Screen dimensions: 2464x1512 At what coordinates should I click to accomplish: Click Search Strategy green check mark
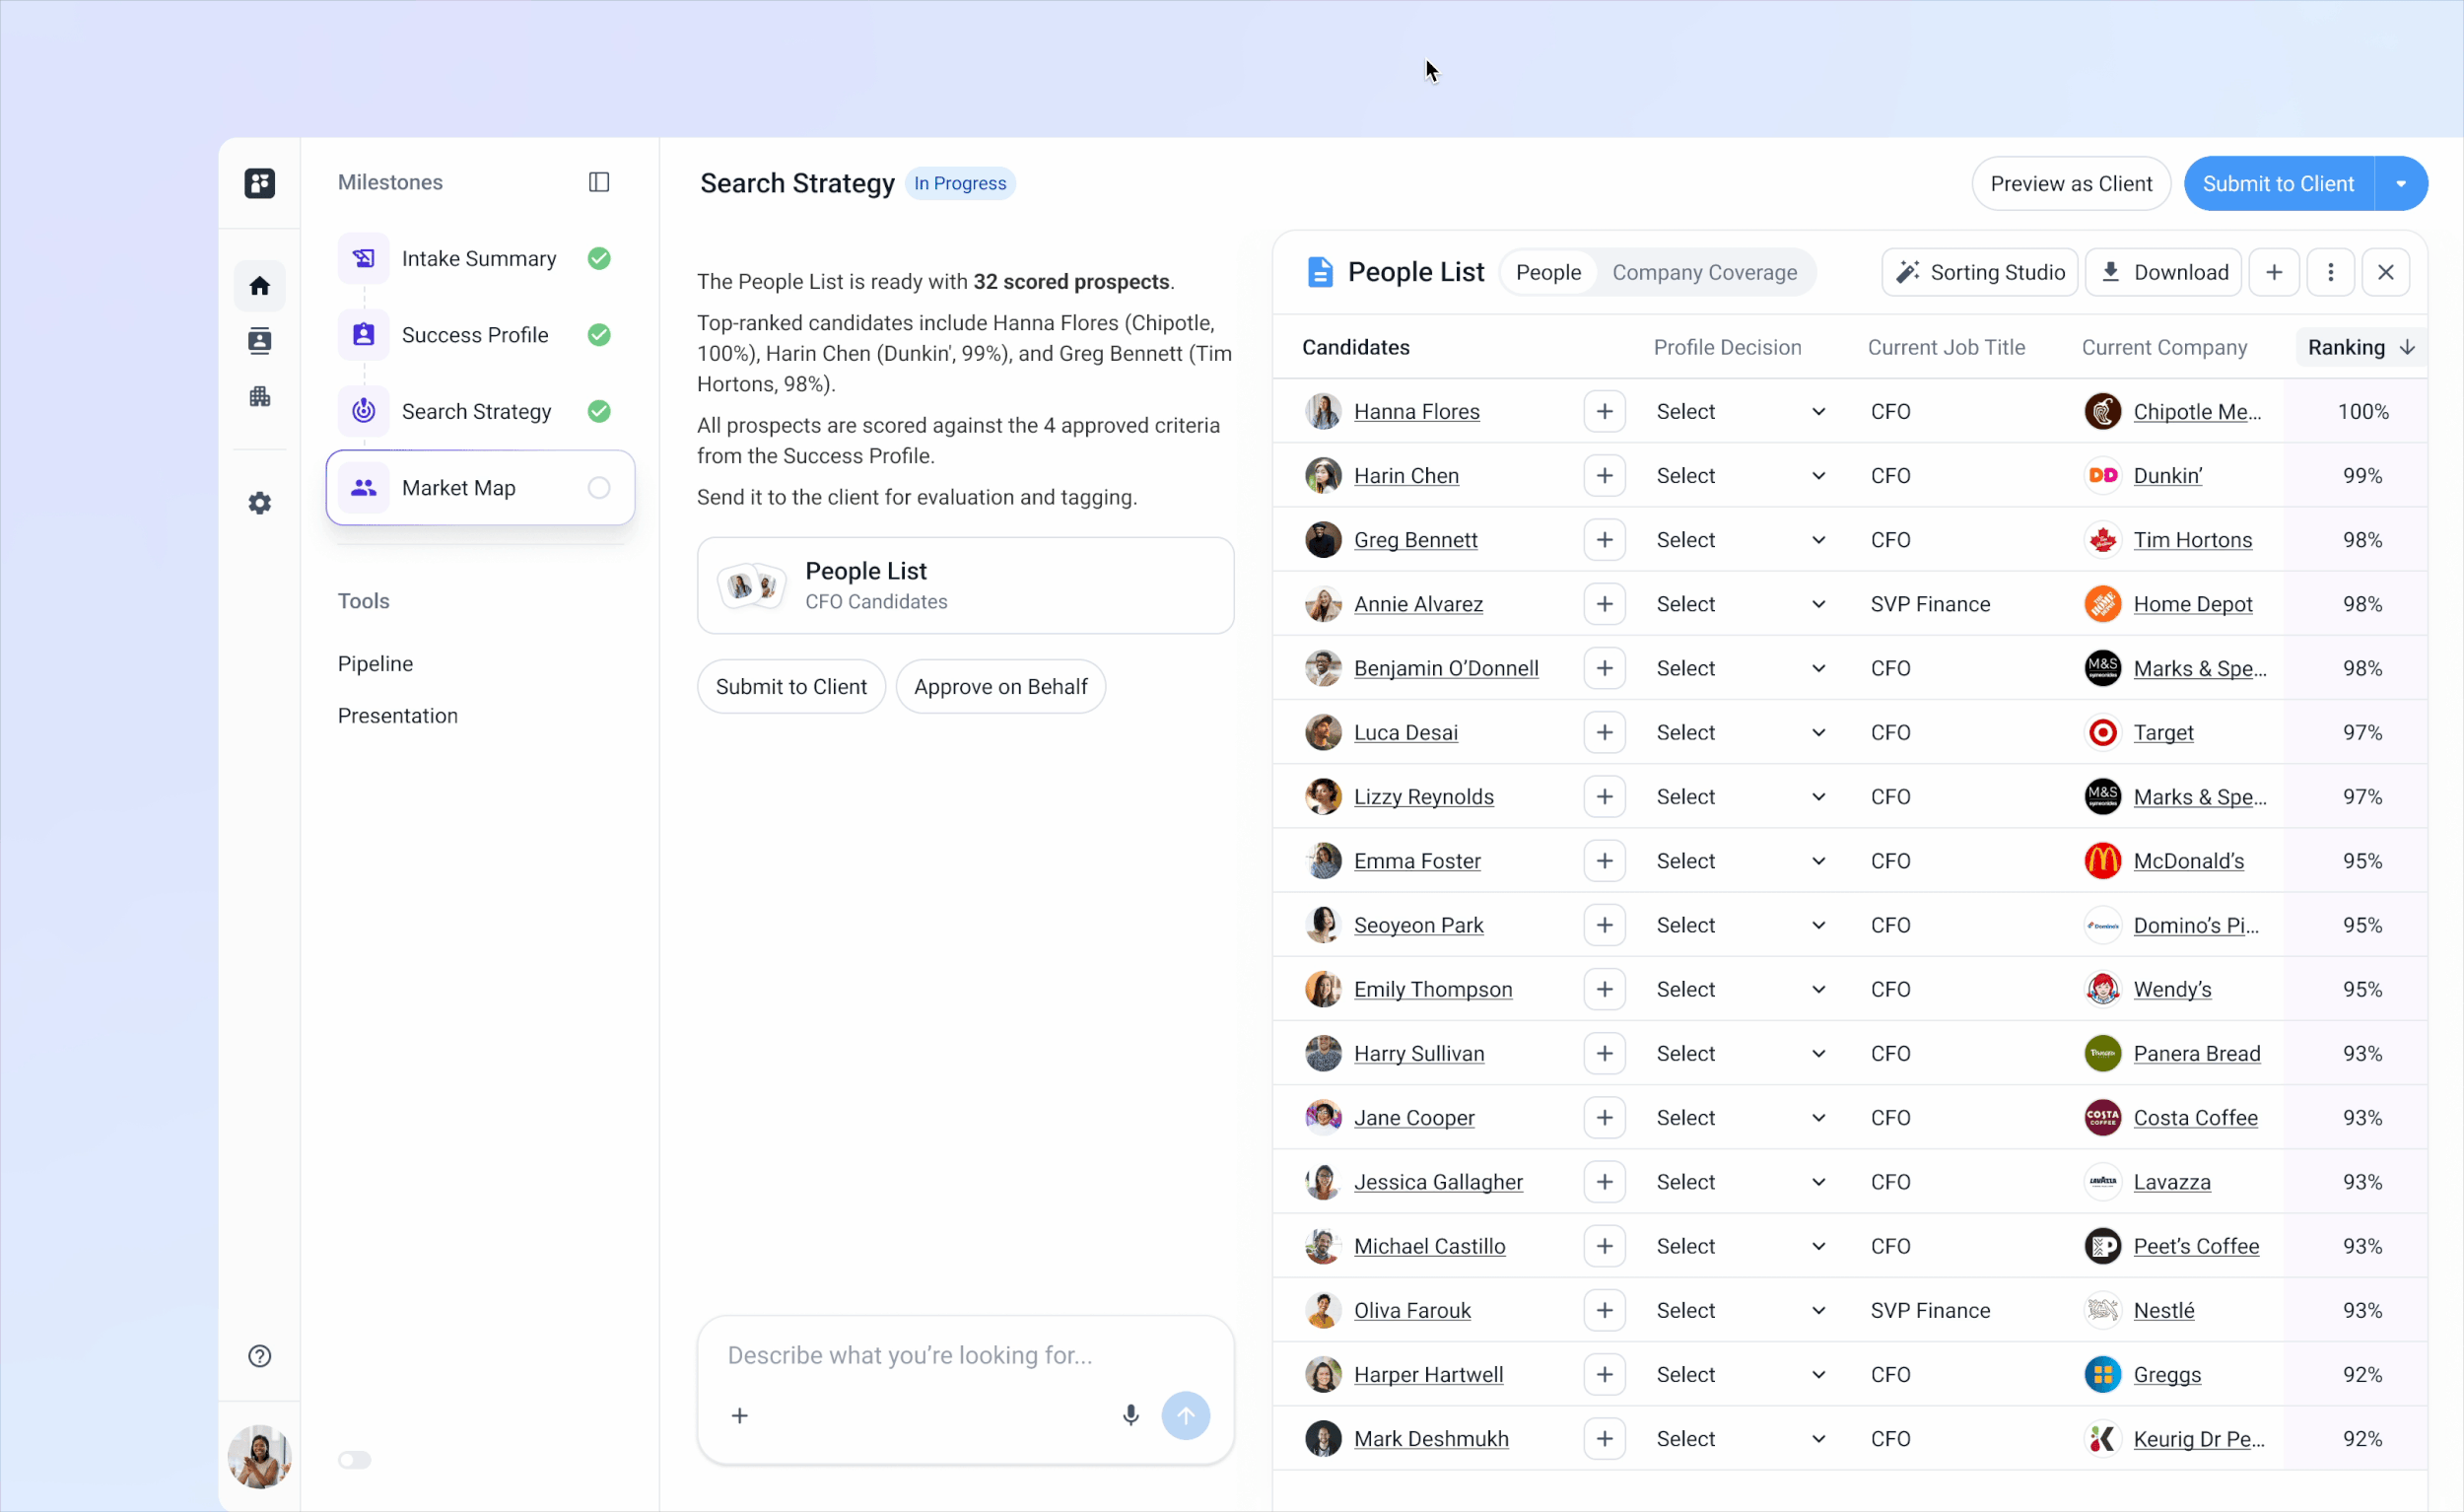point(598,411)
